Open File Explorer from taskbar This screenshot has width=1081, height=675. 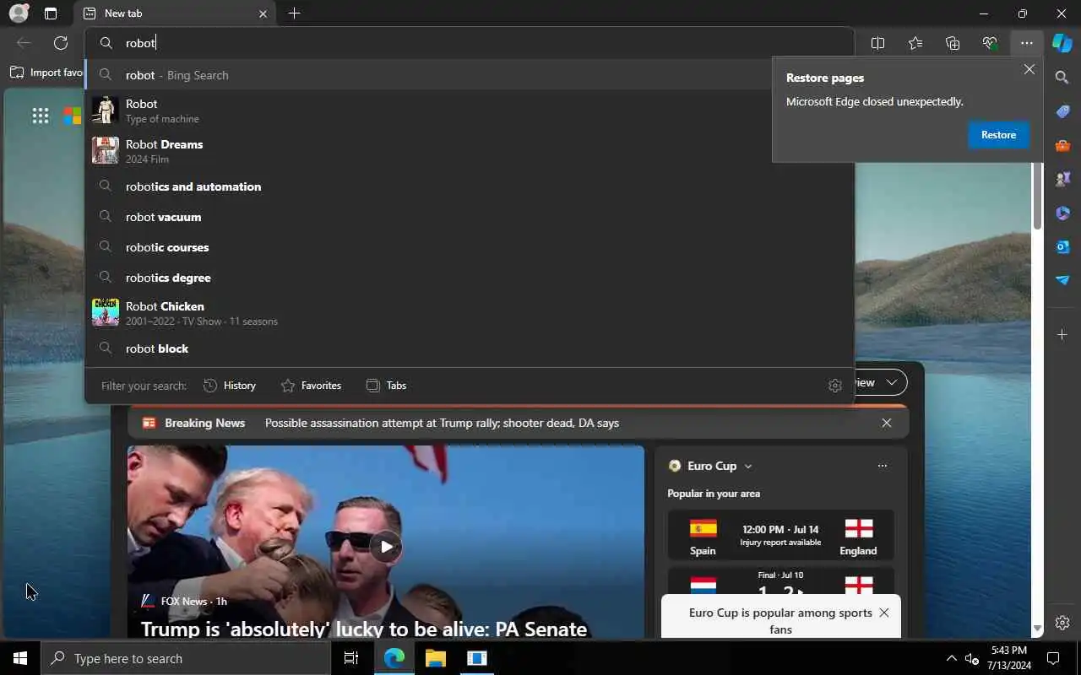435,658
